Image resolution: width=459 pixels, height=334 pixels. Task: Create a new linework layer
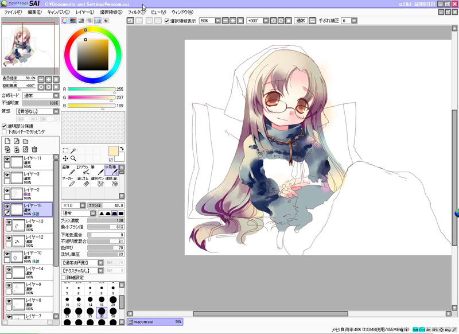tap(17, 141)
